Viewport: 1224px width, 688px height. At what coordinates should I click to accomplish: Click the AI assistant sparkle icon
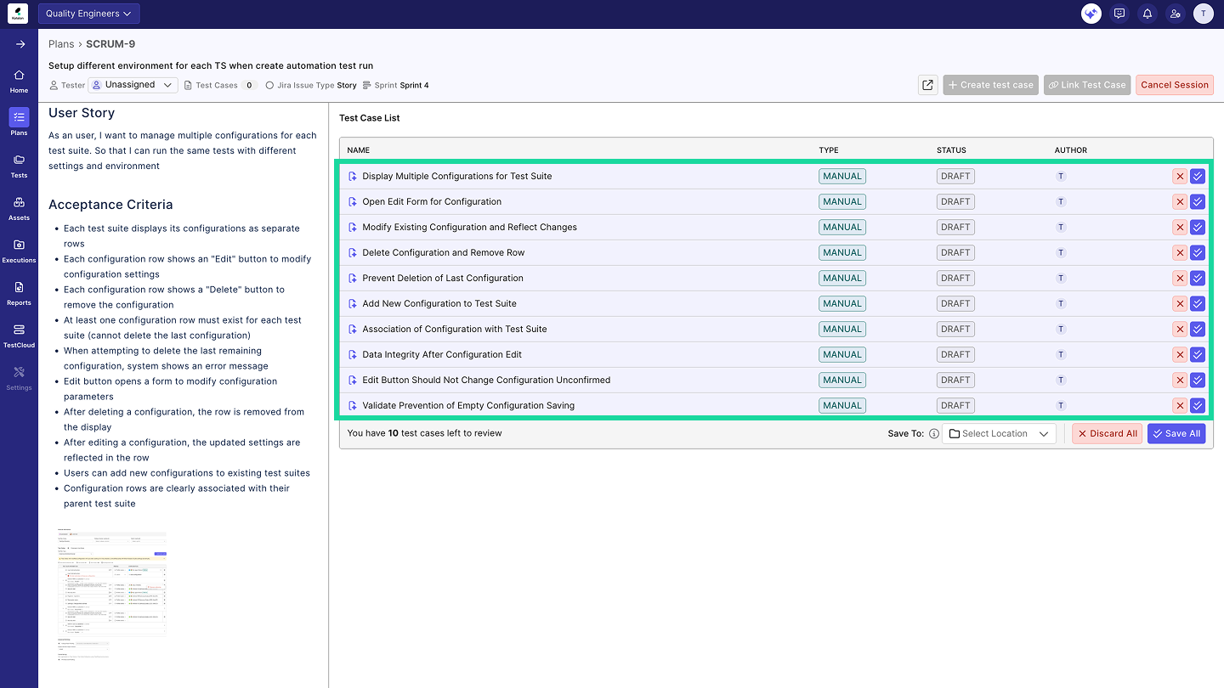[1091, 14]
